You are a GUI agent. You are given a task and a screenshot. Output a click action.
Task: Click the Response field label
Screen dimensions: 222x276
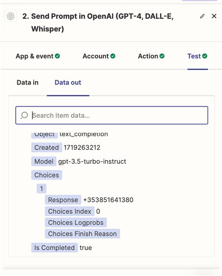pos(63,200)
